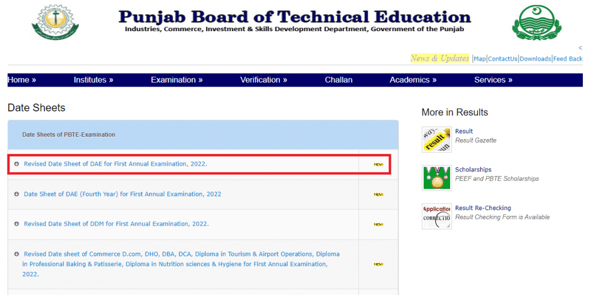Click the Result Re-Checking application icon
This screenshot has width=591, height=295.
point(436,216)
